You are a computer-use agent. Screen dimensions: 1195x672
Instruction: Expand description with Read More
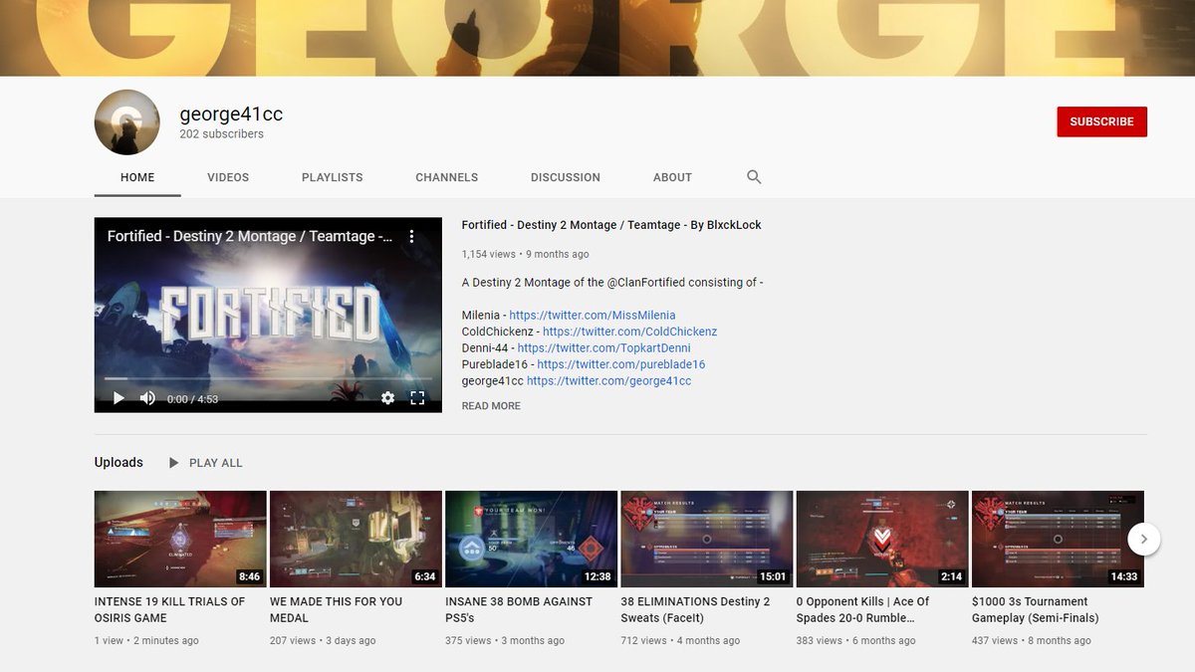point(491,406)
